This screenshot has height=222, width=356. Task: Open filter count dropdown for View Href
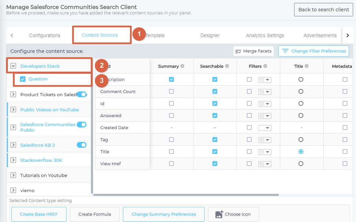point(265,164)
